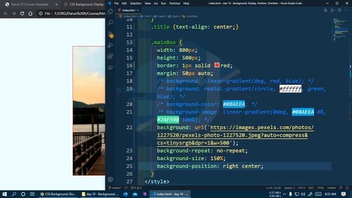Click the Run play icon in the editor title
The height and width of the screenshot is (198, 352).
332,10
